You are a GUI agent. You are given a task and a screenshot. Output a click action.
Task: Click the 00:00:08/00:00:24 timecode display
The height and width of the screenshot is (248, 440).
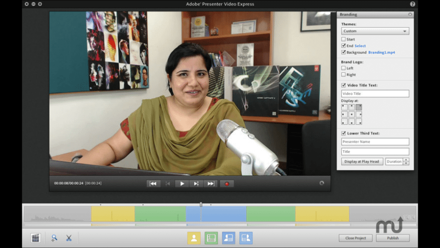tap(69, 183)
